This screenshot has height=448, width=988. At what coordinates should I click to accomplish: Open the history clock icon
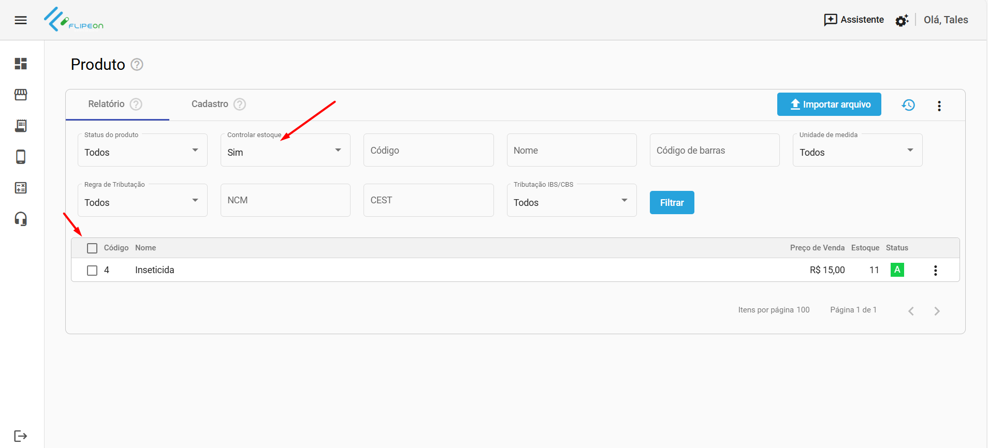[908, 105]
